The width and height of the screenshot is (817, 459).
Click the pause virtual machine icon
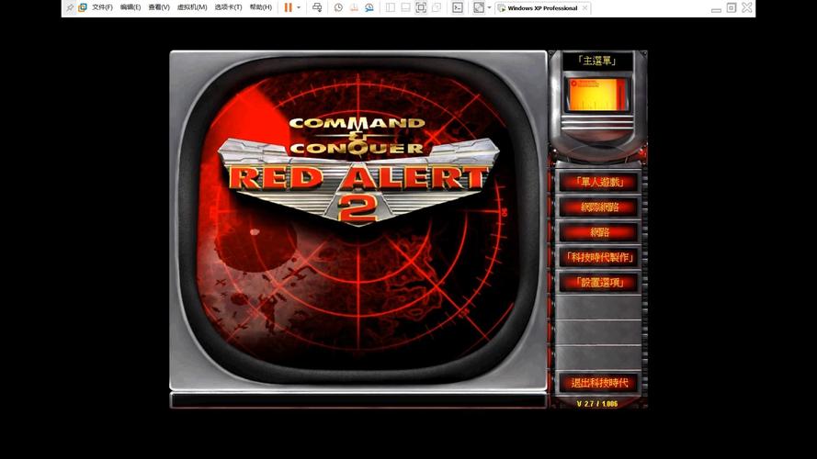288,7
